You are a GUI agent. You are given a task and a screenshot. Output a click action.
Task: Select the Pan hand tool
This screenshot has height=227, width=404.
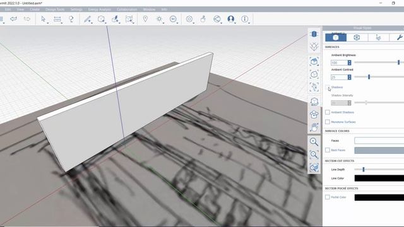click(x=314, y=127)
